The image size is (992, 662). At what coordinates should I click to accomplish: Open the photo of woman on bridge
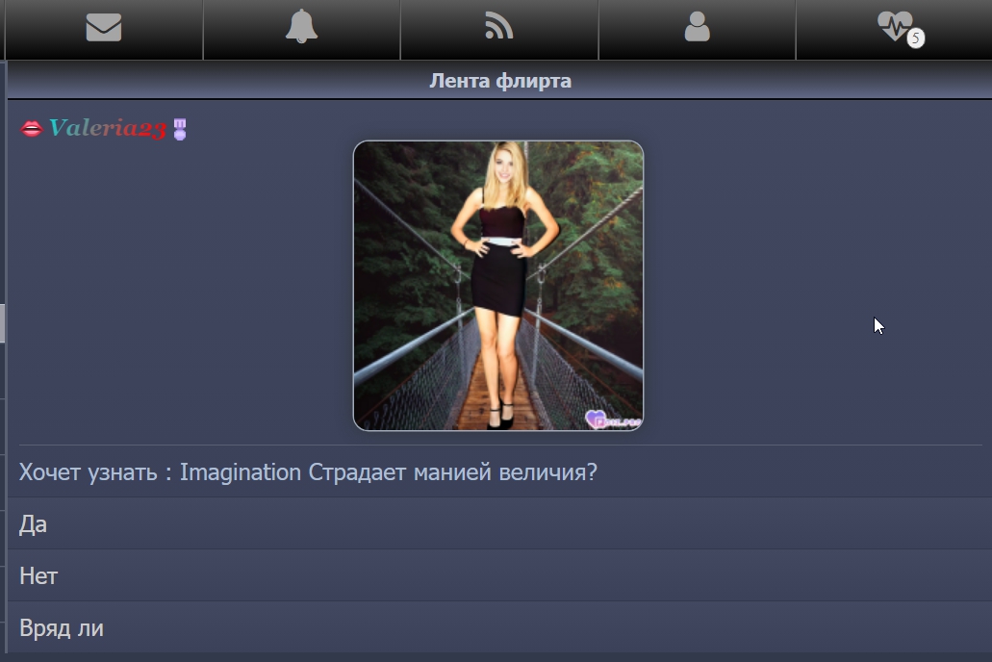click(x=497, y=286)
